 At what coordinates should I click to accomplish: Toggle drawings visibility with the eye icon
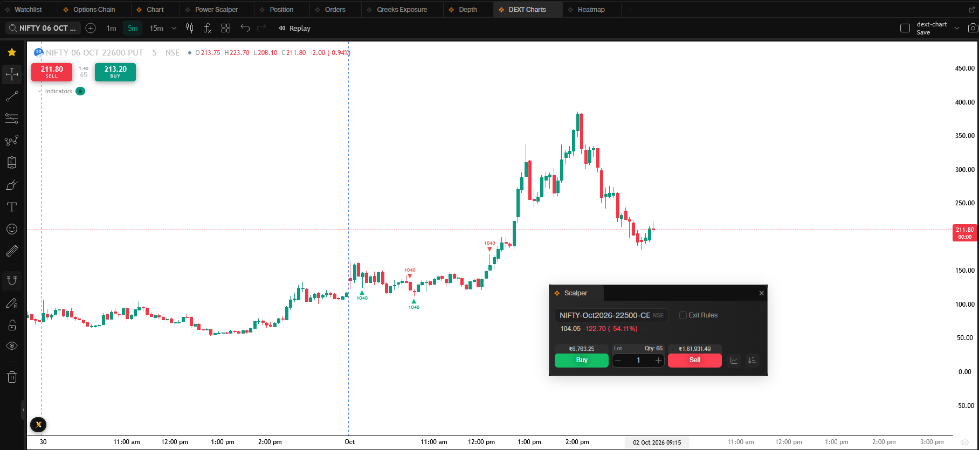[x=12, y=346]
